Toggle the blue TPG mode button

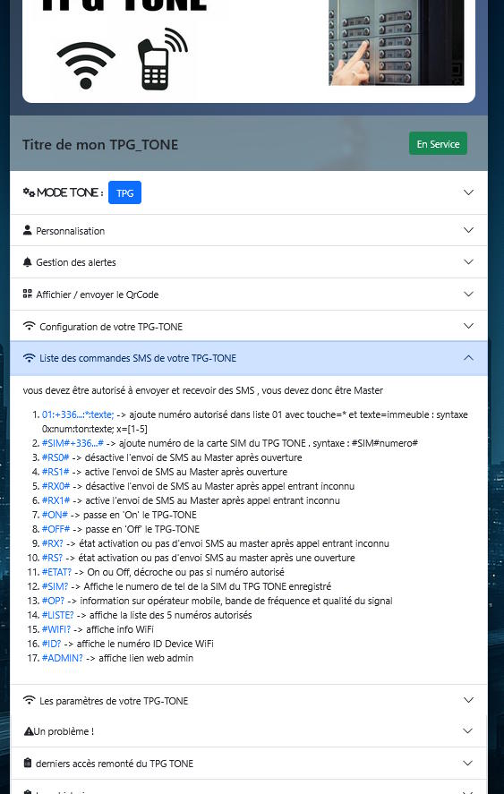124,192
